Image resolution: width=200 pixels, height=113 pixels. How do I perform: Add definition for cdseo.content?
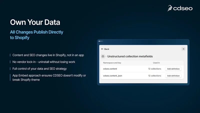[x=173, y=69]
